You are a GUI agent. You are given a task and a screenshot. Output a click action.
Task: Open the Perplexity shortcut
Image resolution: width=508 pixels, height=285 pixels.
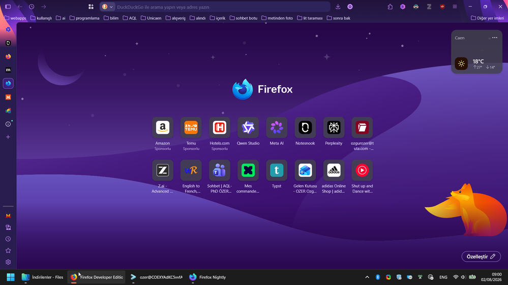334,127
